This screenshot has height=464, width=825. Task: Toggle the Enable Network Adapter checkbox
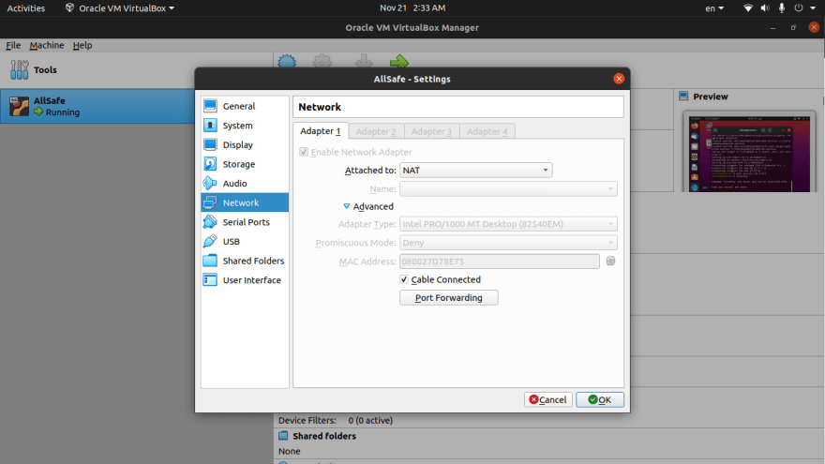(304, 152)
